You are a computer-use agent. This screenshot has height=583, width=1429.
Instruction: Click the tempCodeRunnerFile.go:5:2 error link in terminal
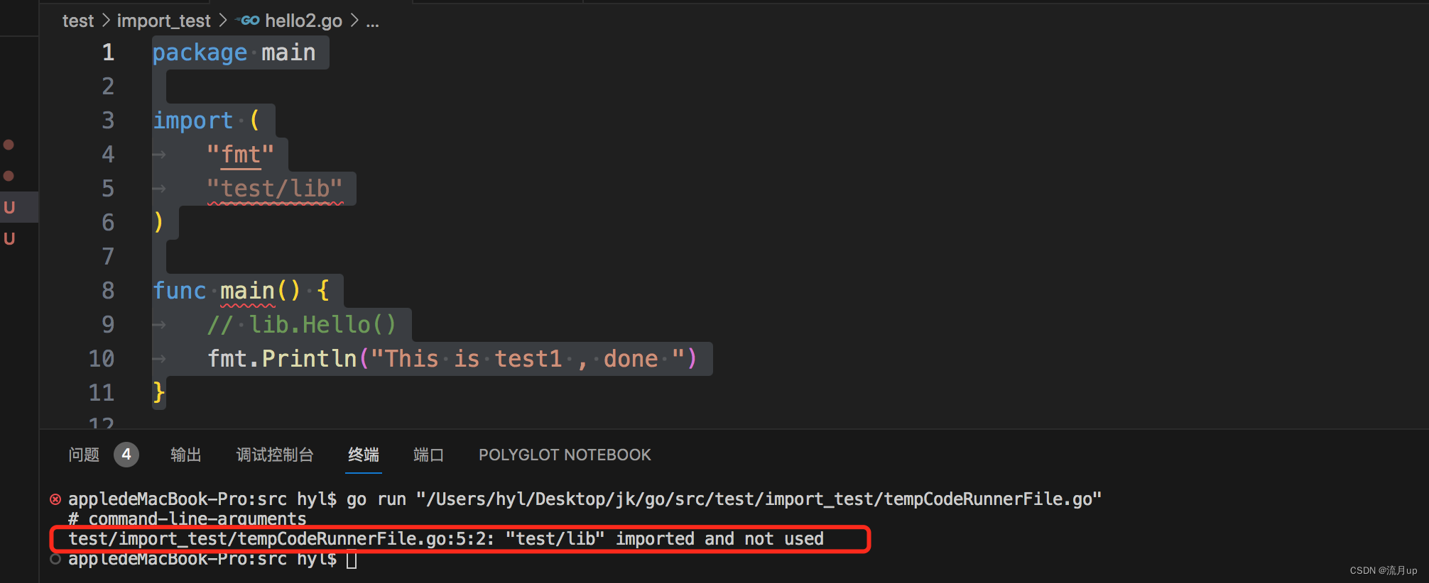281,539
